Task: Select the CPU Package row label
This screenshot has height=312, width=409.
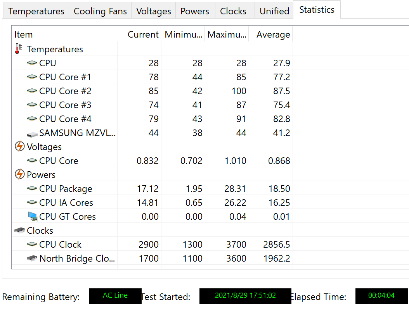Action: [66, 189]
